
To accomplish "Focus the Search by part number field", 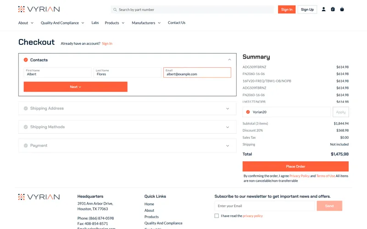I will coord(192,10).
